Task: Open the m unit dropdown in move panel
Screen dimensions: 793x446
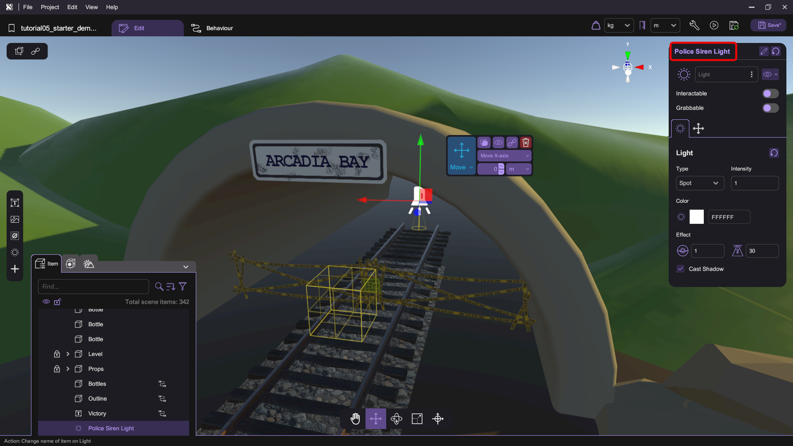Action: pyautogui.click(x=519, y=169)
